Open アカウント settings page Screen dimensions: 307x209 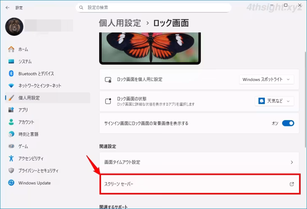26,122
